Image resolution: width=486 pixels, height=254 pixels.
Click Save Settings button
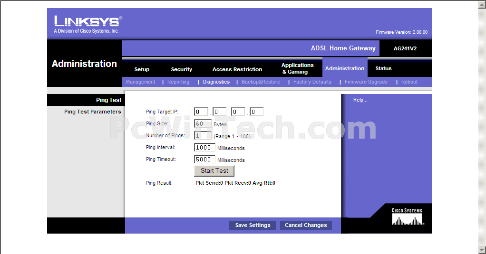point(253,225)
